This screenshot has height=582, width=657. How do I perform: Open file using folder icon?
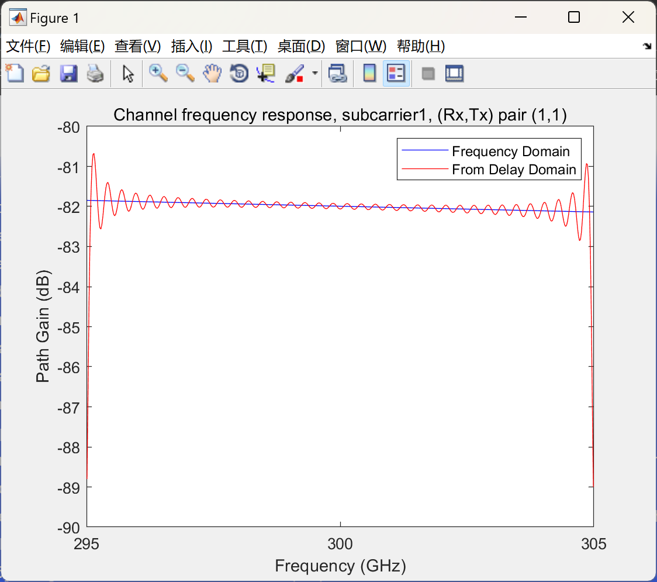tap(41, 73)
